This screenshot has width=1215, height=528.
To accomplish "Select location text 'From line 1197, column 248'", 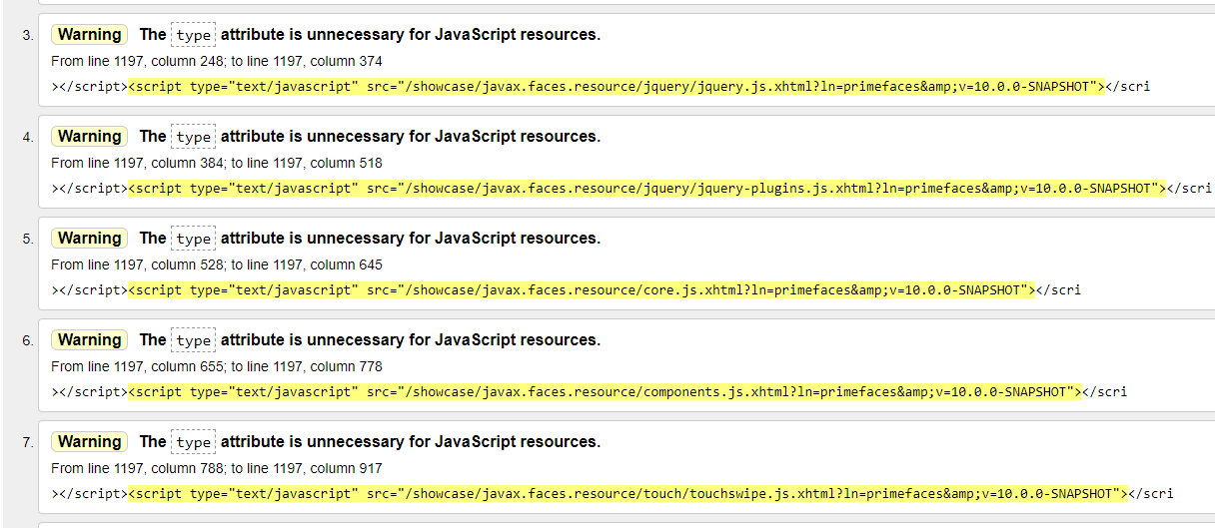I will tap(139, 61).
